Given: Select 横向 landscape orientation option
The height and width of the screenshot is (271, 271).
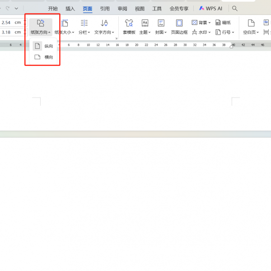Looking at the screenshot, I should tap(44, 57).
